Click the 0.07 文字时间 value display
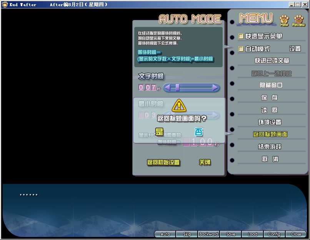Image resolution: width=310 pixels, height=240 pixels. point(147,88)
